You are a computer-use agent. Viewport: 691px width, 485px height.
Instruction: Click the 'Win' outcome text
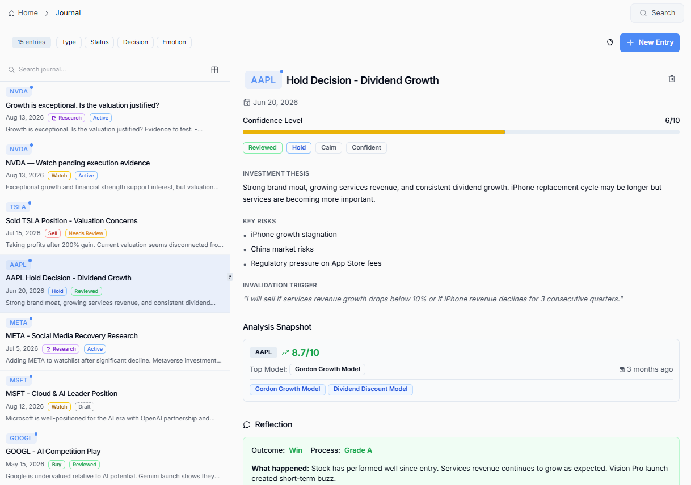click(296, 450)
